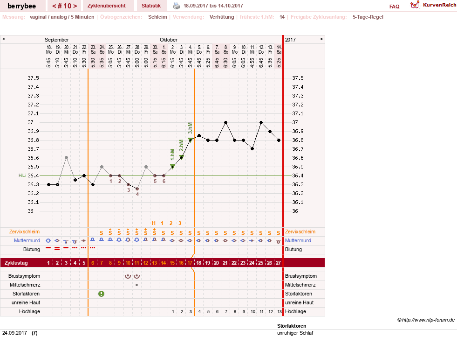Click the 2.hM green triangle marker
The height and width of the screenshot is (344, 457).
181,157
